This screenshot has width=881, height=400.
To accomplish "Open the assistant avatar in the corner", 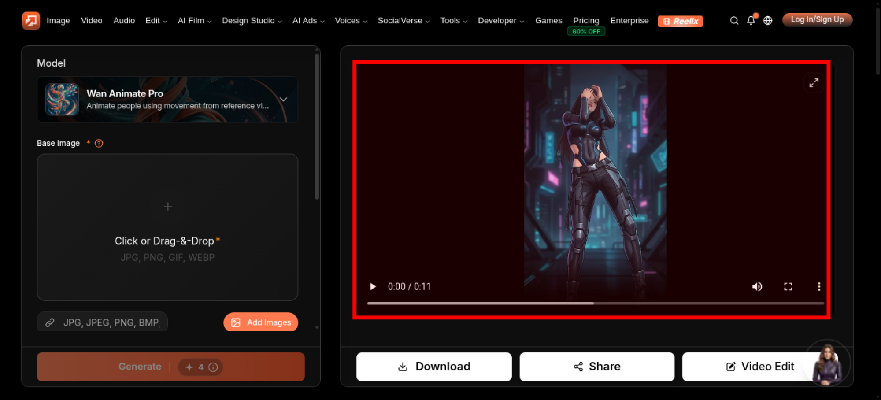I will point(827,363).
